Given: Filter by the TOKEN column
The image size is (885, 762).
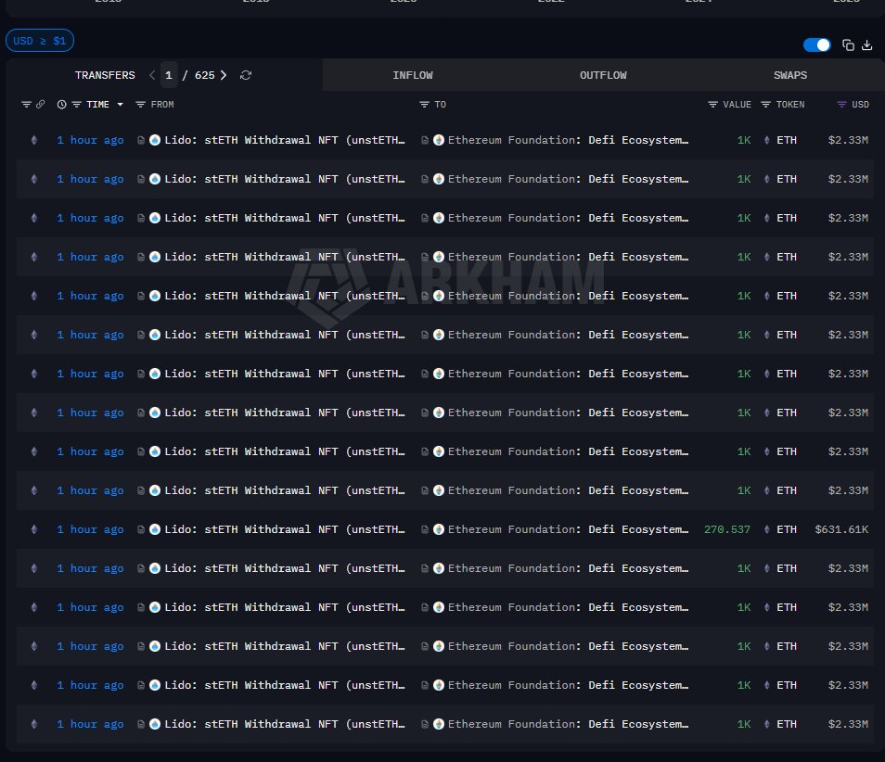Looking at the screenshot, I should tap(766, 105).
